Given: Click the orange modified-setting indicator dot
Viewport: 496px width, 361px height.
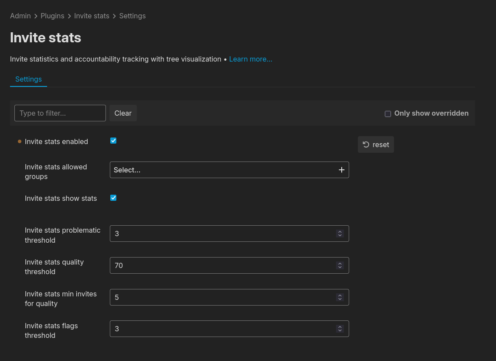Looking at the screenshot, I should (x=20, y=141).
